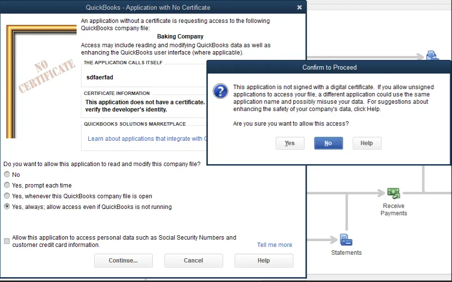Click 'THE APPLICATION CALLS ITSELF' heading
452x282 pixels.
(123, 63)
